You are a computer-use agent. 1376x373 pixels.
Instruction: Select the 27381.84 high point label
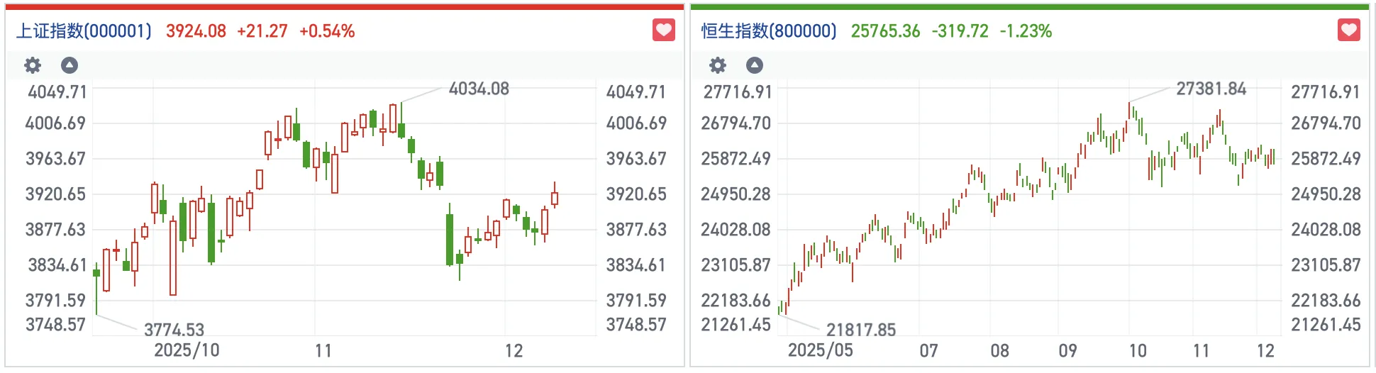(x=1211, y=89)
